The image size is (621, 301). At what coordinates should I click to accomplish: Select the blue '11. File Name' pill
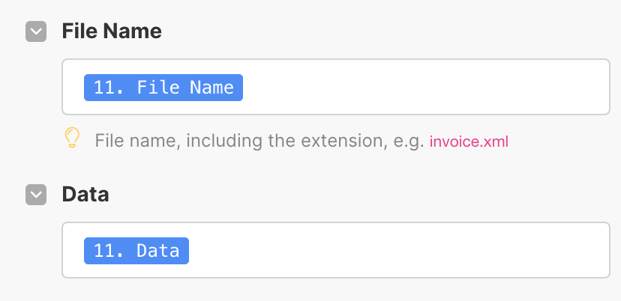[163, 88]
